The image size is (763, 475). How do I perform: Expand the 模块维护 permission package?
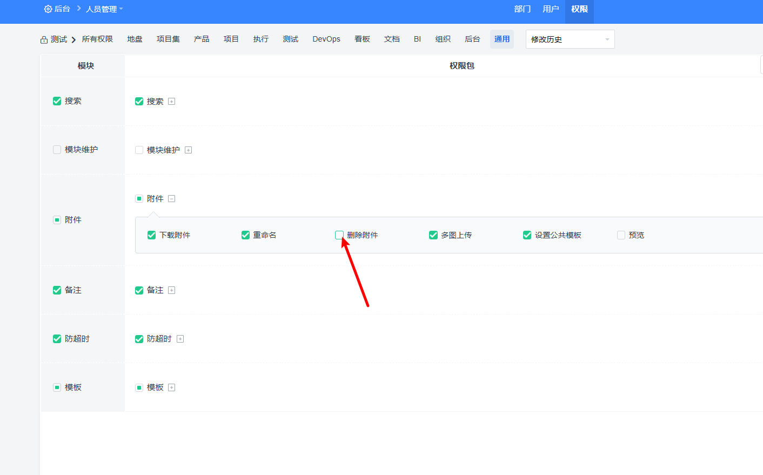click(x=189, y=150)
